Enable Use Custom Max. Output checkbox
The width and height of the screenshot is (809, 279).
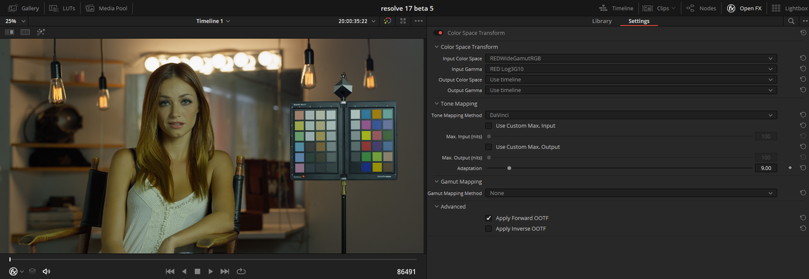489,146
